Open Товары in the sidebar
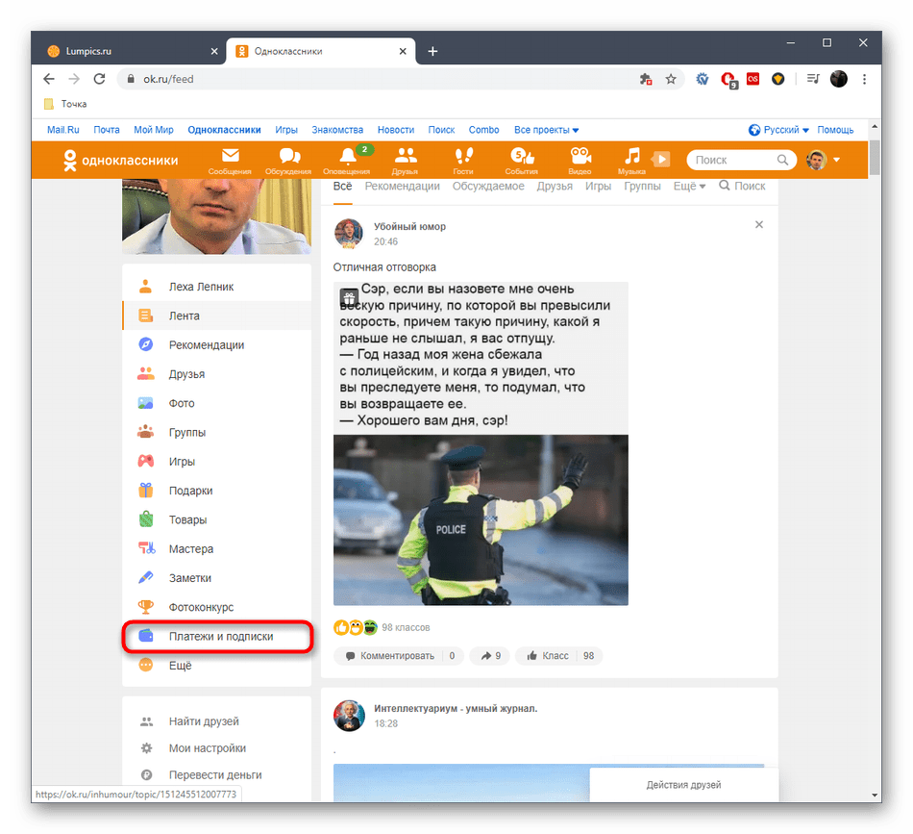Viewport: 913px width, 834px height. 216,519
